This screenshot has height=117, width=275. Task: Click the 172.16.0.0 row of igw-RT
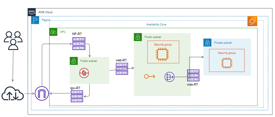click(x=77, y=92)
